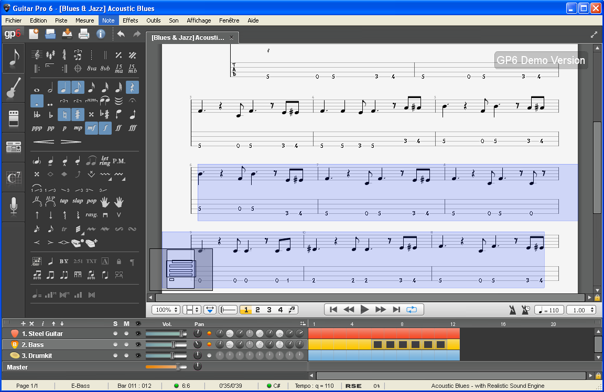
Task: Open the chord diagram panel icon
Action: point(13,178)
